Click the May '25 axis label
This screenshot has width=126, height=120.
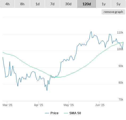(69, 105)
